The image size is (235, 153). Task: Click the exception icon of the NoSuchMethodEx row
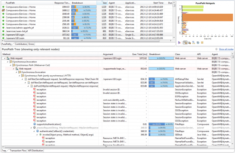click(34, 100)
